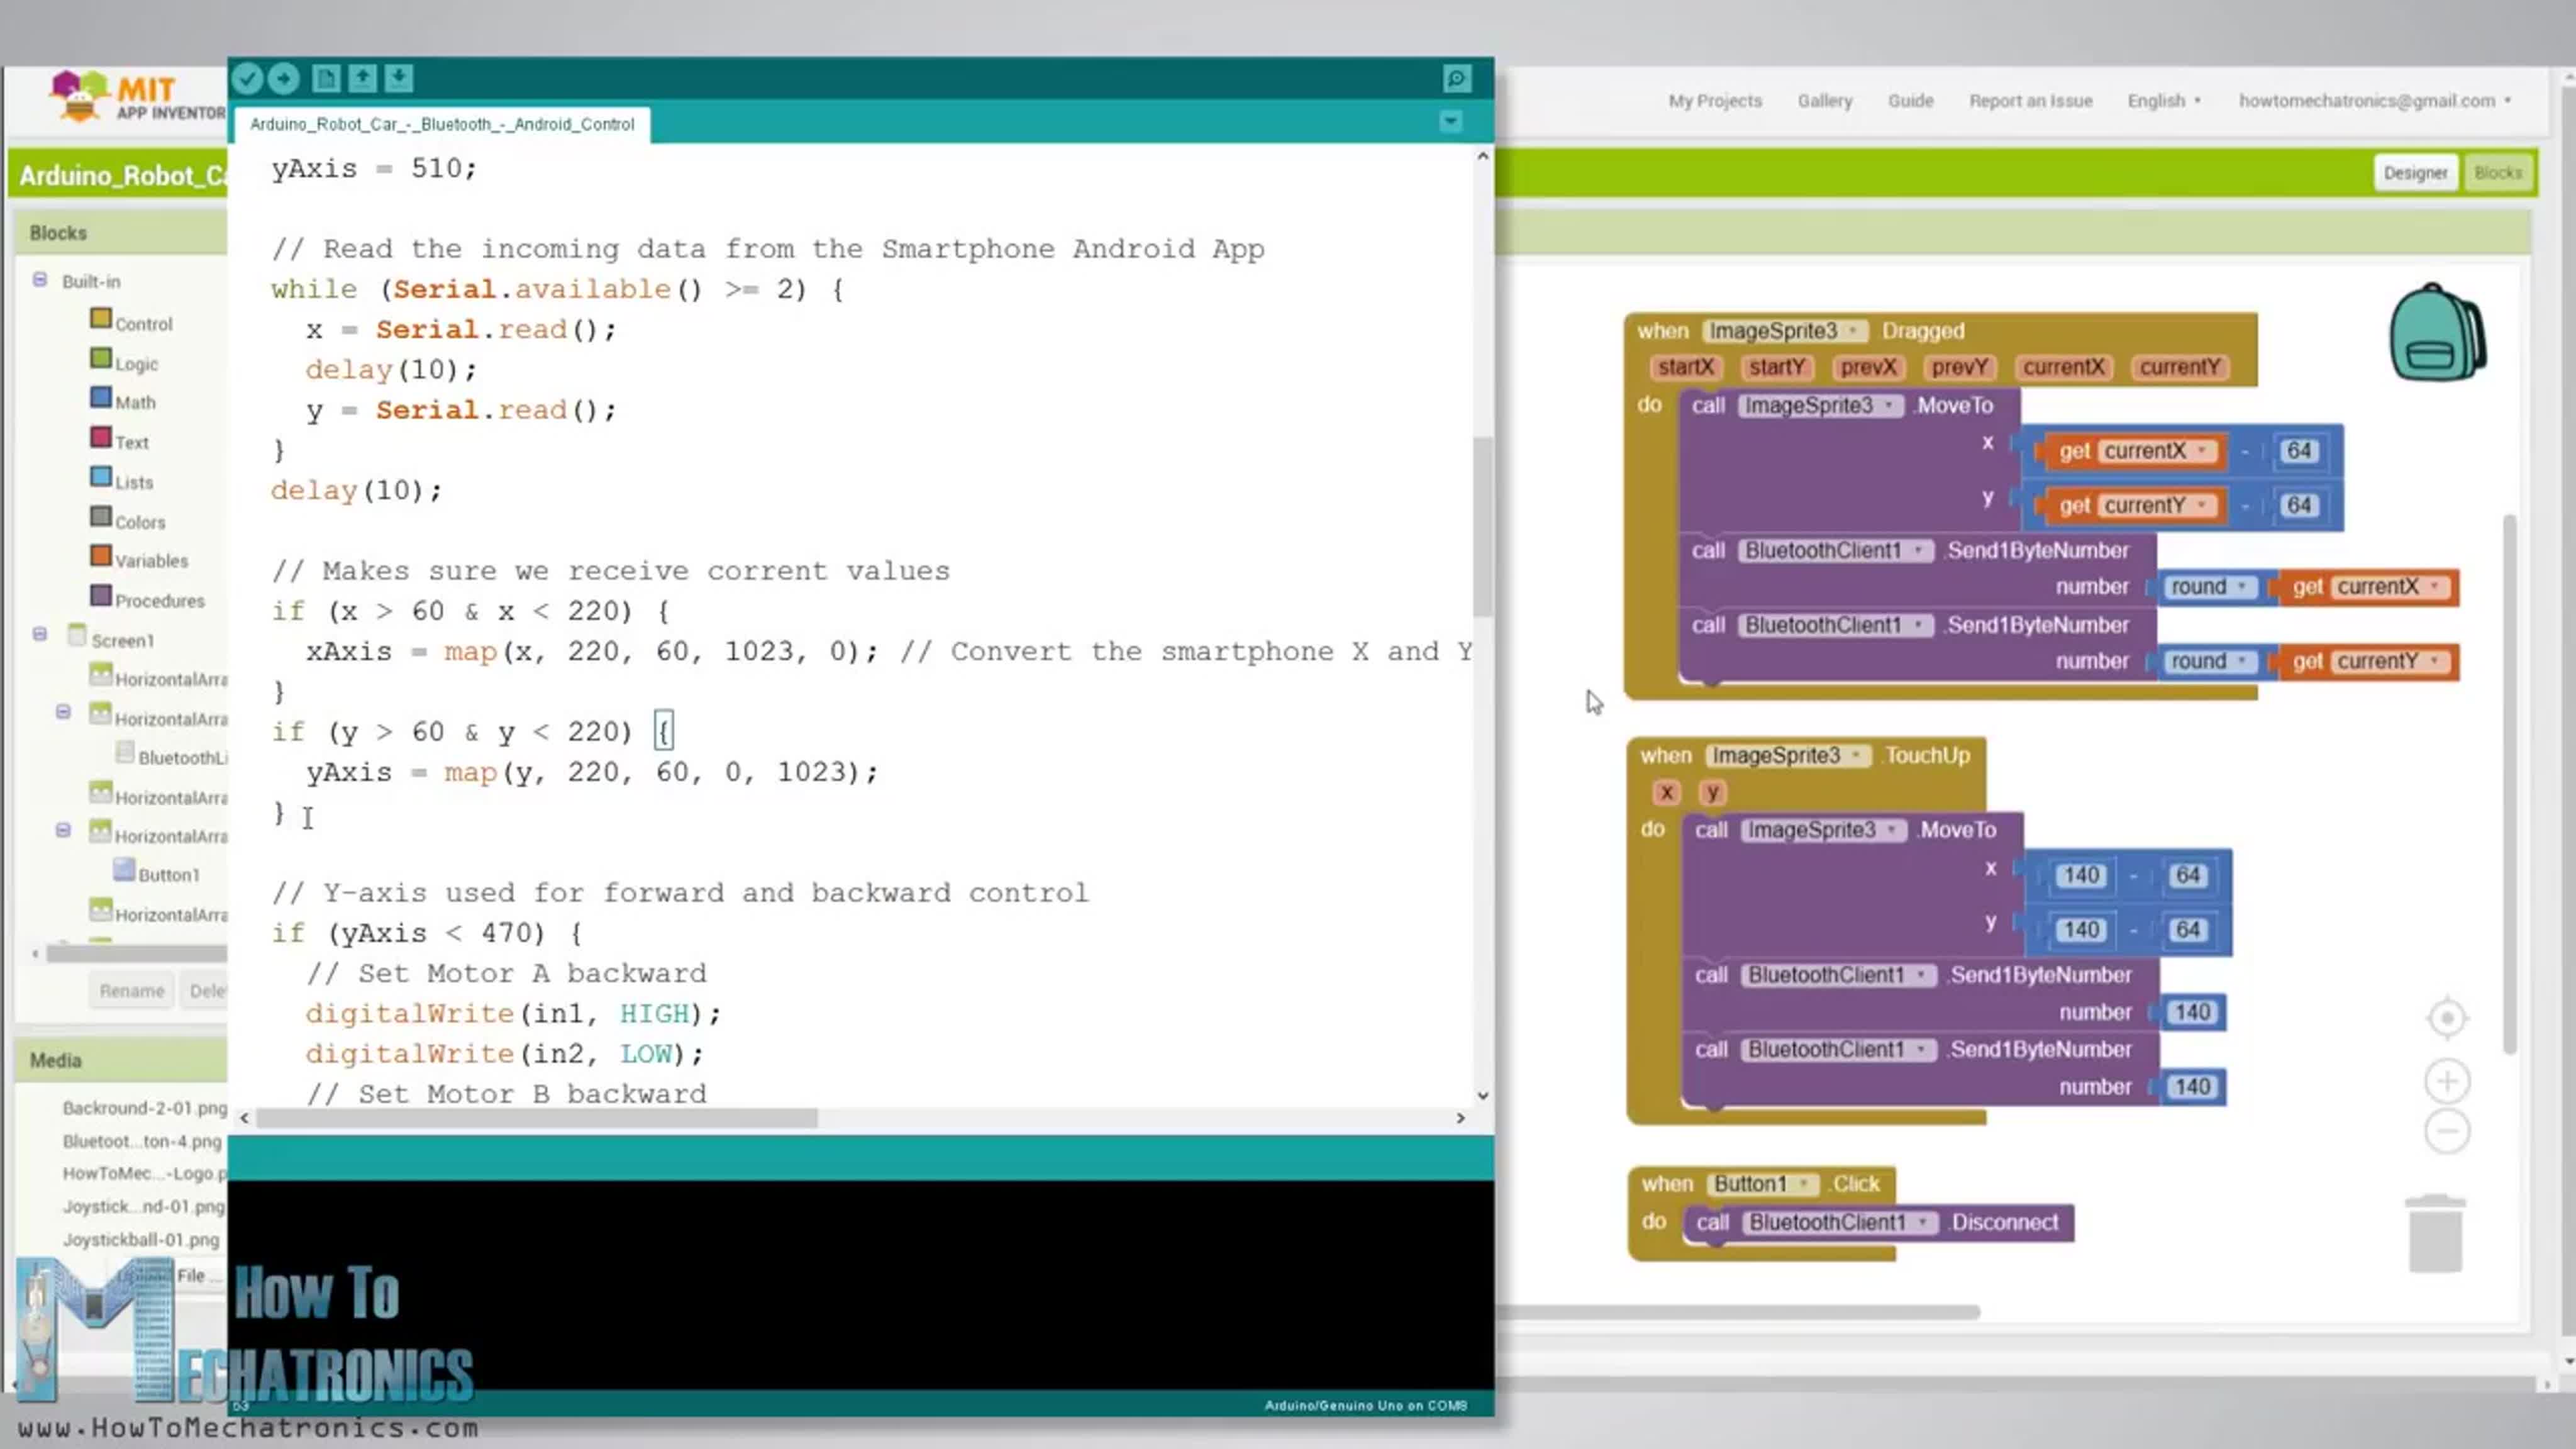Click the Rename block button
The height and width of the screenshot is (1449, 2576).
click(x=132, y=991)
